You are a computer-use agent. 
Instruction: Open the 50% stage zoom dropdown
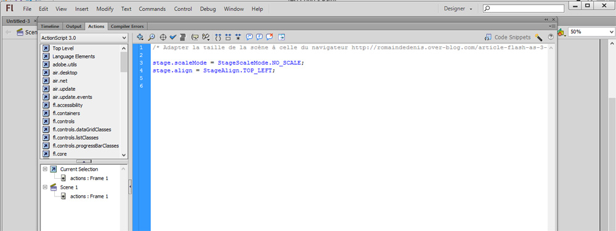591,32
